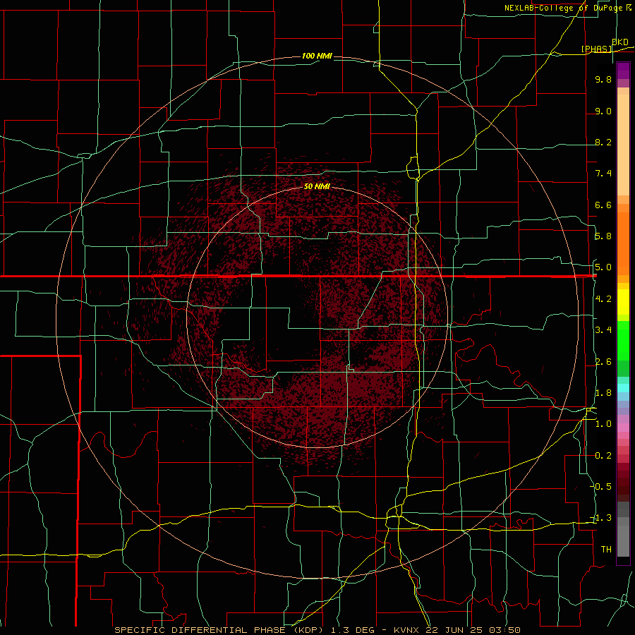This screenshot has width=635, height=635.
Task: Pick the gray segment of the color bar
Action: click(x=623, y=538)
